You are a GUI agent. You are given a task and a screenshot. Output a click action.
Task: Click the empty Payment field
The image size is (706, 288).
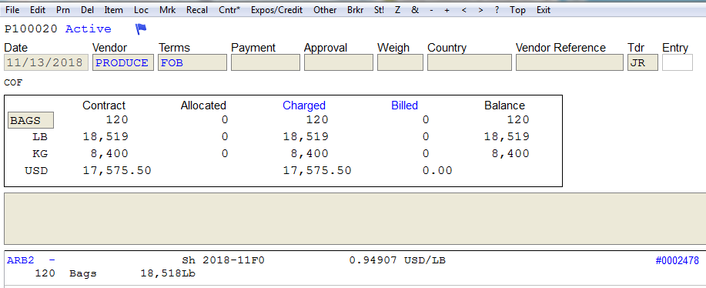[265, 62]
